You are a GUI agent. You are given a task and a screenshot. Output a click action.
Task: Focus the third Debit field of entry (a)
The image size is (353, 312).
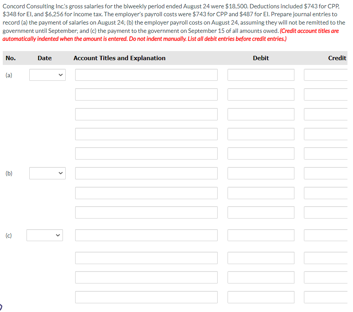tap(261, 114)
